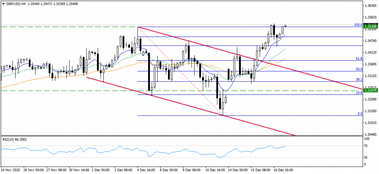
Task: Click the 4 Dec 16:00 time label
Action: point(147,170)
